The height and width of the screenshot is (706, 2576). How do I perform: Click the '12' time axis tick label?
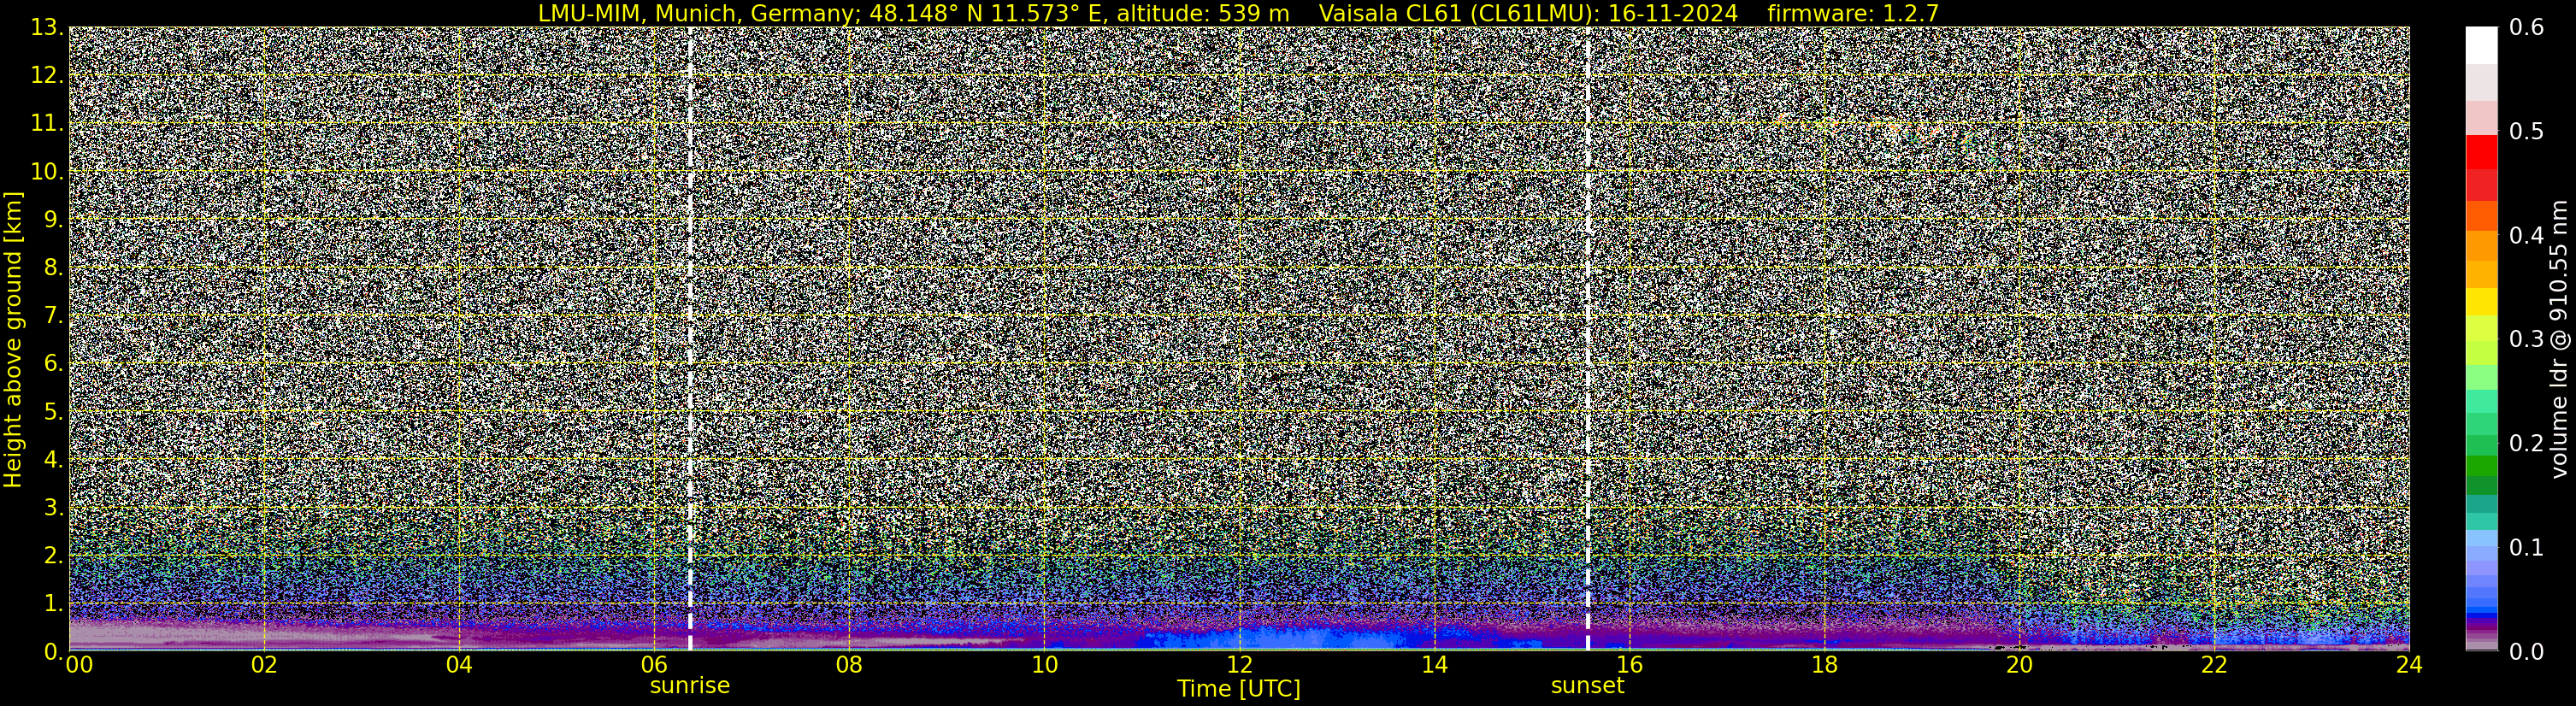point(1239,665)
